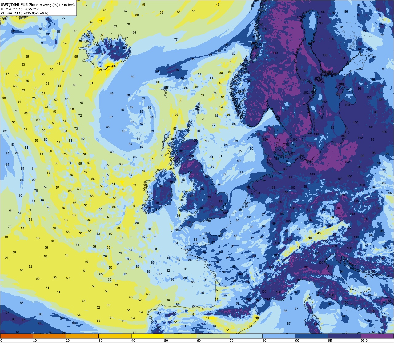Click the '28' humidity value in southeast Iceland
The width and height of the screenshot is (394, 343).
114,66
